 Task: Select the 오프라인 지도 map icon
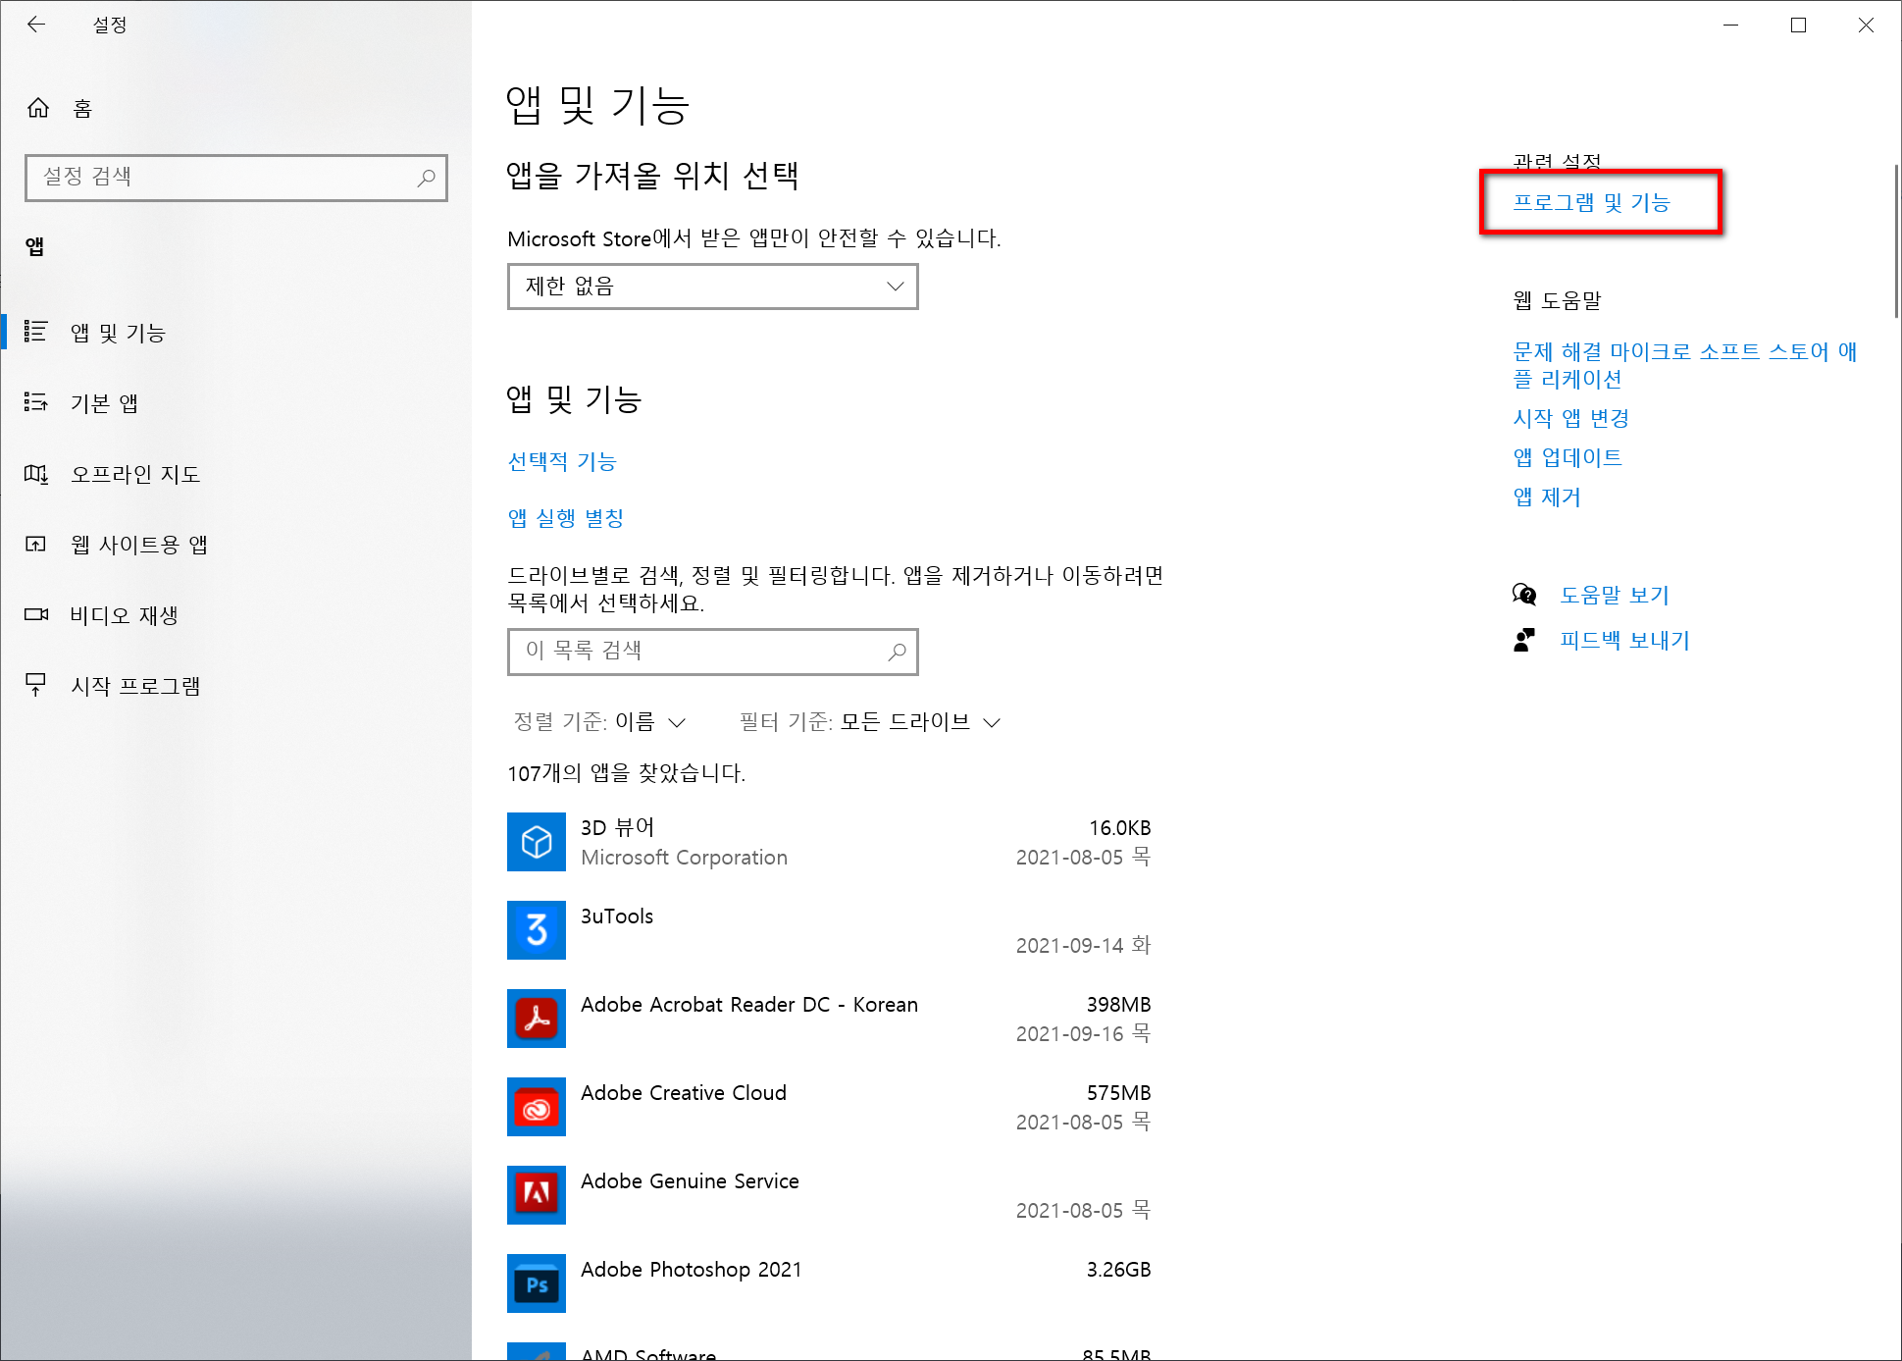[36, 474]
